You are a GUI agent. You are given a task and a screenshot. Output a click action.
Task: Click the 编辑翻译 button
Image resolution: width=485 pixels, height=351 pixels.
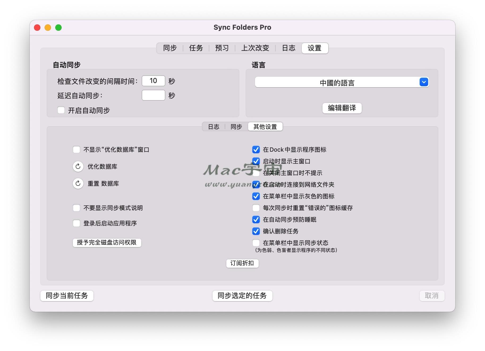click(342, 108)
